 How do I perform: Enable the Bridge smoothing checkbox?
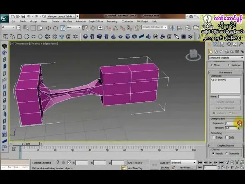click(x=213, y=137)
